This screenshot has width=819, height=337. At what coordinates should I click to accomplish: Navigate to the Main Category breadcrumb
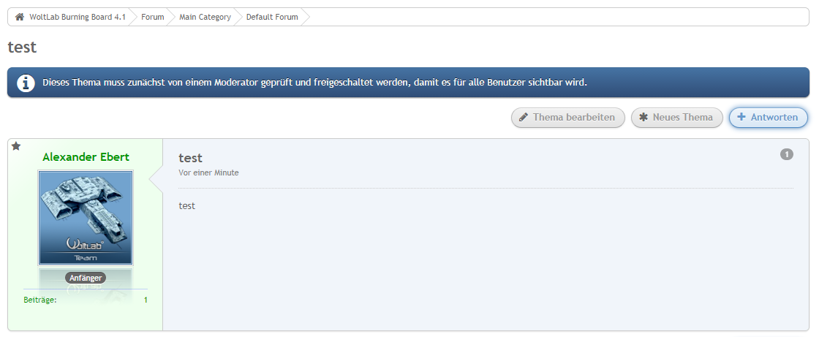click(x=205, y=17)
